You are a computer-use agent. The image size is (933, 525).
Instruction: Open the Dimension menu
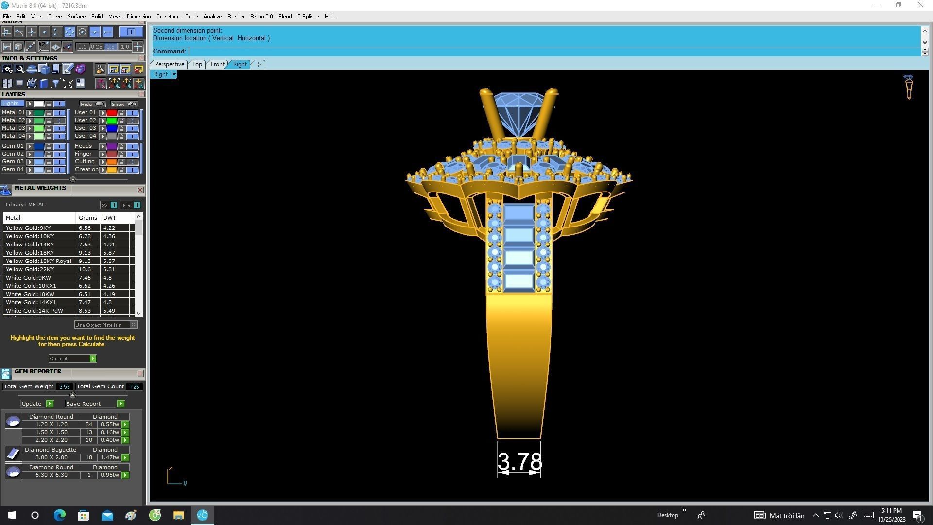pyautogui.click(x=138, y=17)
